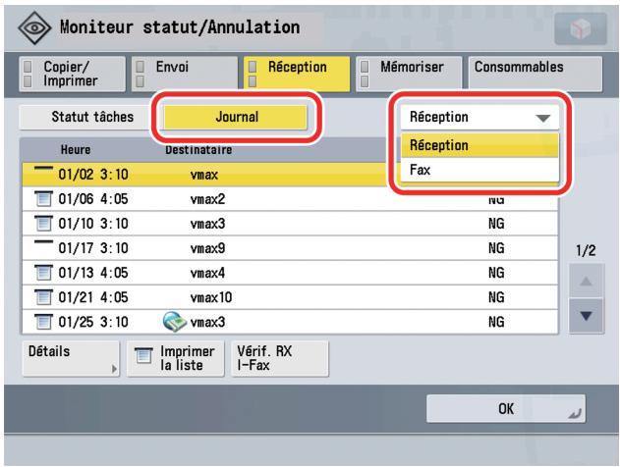Click the NG result on row vmax9

[x=496, y=248]
